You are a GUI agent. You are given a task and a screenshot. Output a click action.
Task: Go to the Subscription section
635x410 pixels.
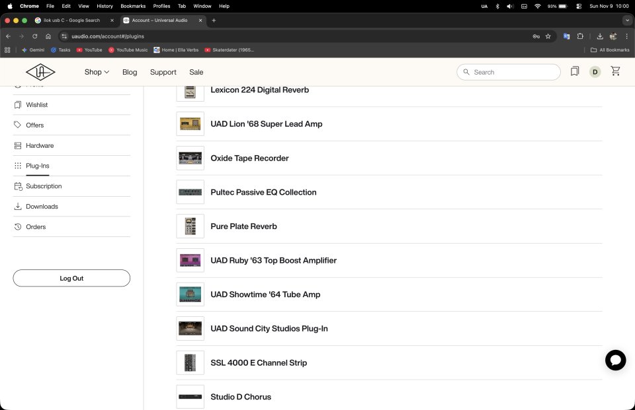click(x=44, y=186)
